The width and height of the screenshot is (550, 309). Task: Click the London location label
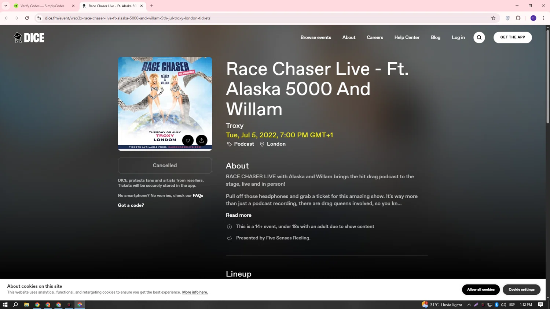[276, 144]
